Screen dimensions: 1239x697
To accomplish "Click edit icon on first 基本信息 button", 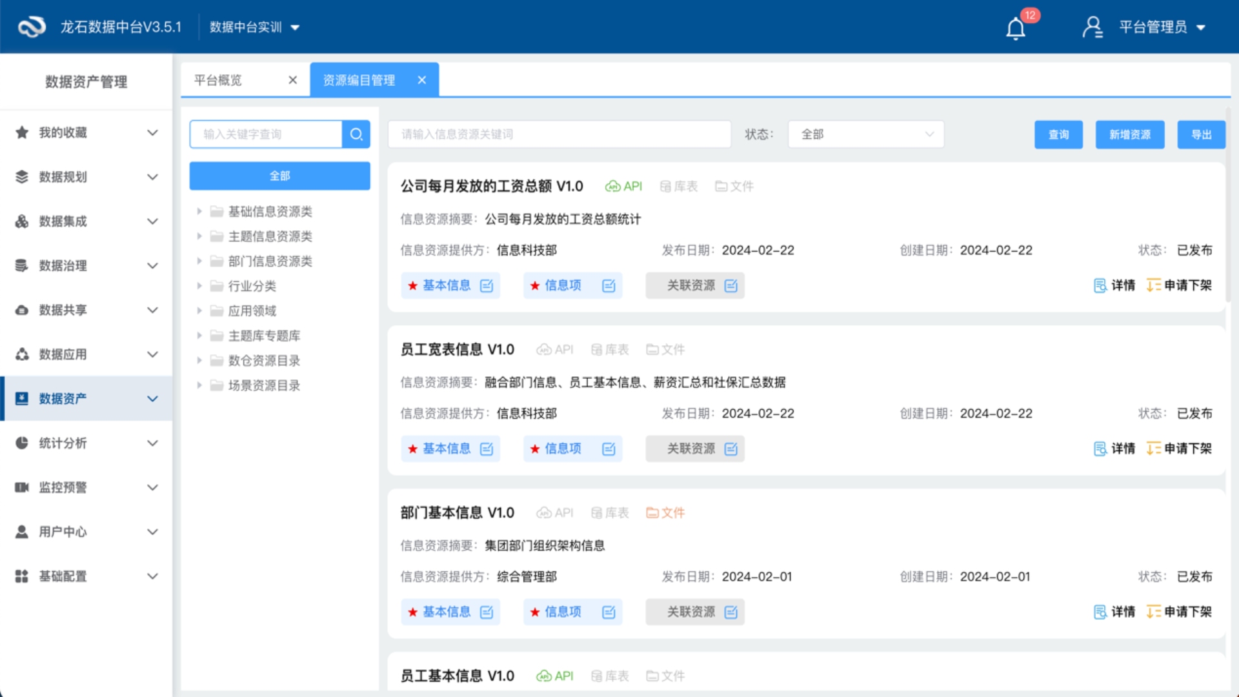I will coord(487,286).
